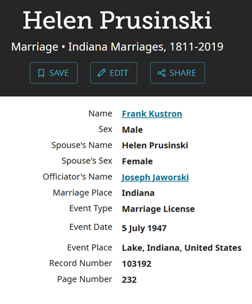This screenshot has width=252, height=304.
Task: Click the Officiator's Name field label
Action: point(77,177)
